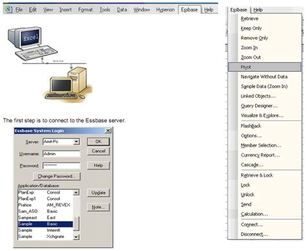Open the Window menu

click(141, 10)
